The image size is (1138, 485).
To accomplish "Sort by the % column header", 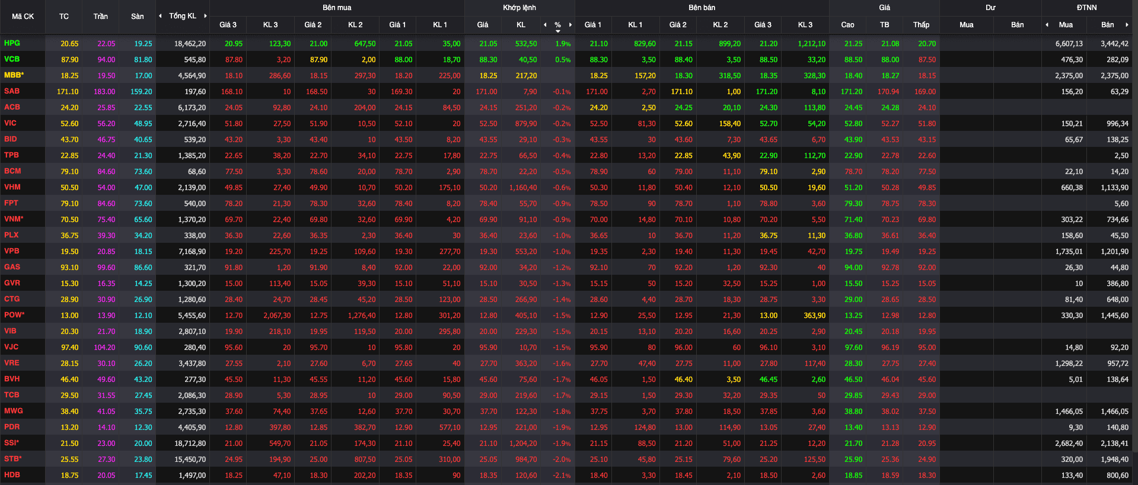I will [x=557, y=25].
